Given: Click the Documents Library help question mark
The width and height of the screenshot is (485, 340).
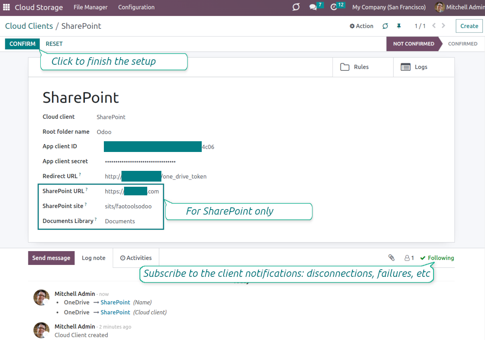Looking at the screenshot, I should (x=96, y=219).
